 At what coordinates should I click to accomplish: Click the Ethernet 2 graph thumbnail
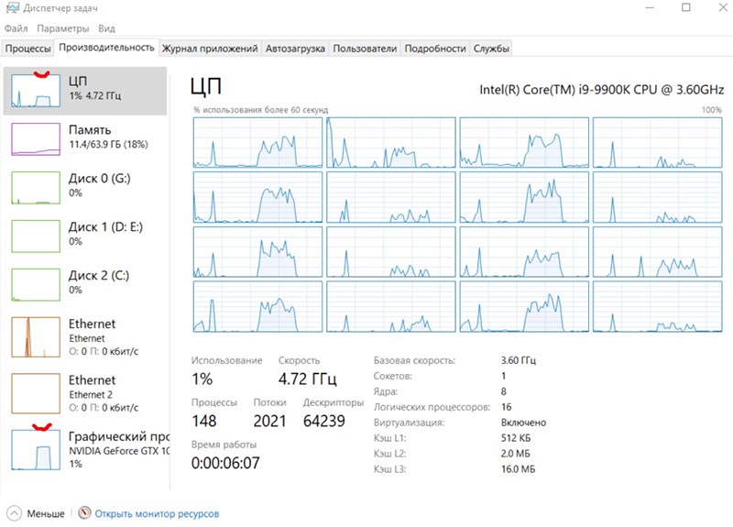click(x=36, y=393)
